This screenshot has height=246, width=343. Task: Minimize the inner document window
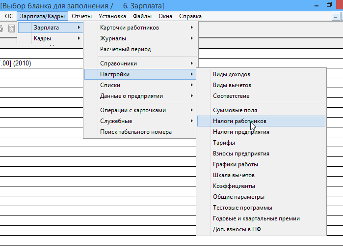pyautogui.click(x=336, y=16)
